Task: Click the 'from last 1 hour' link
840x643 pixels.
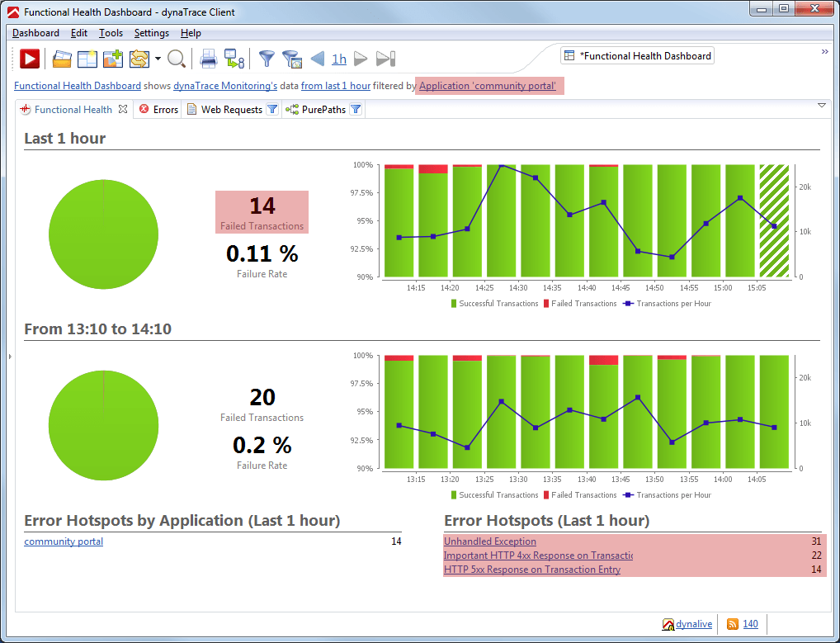Action: 336,86
